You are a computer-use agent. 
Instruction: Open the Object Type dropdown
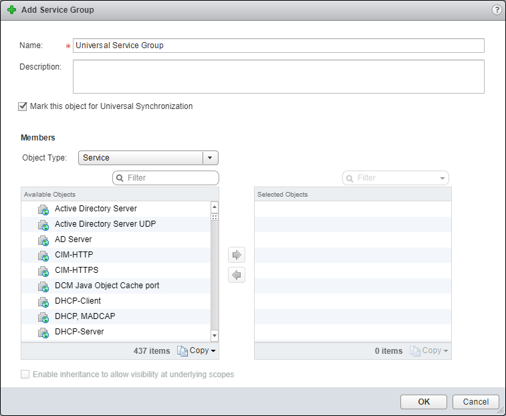coord(210,158)
